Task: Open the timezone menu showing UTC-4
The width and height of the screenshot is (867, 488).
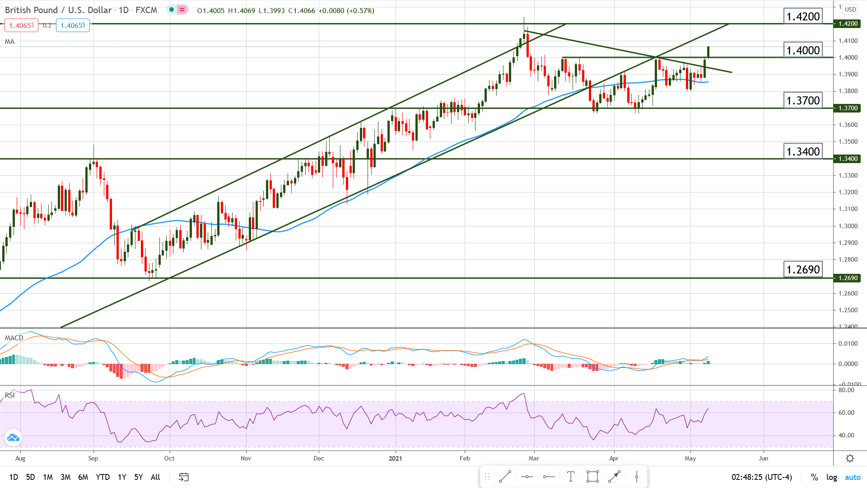Action: pyautogui.click(x=761, y=477)
